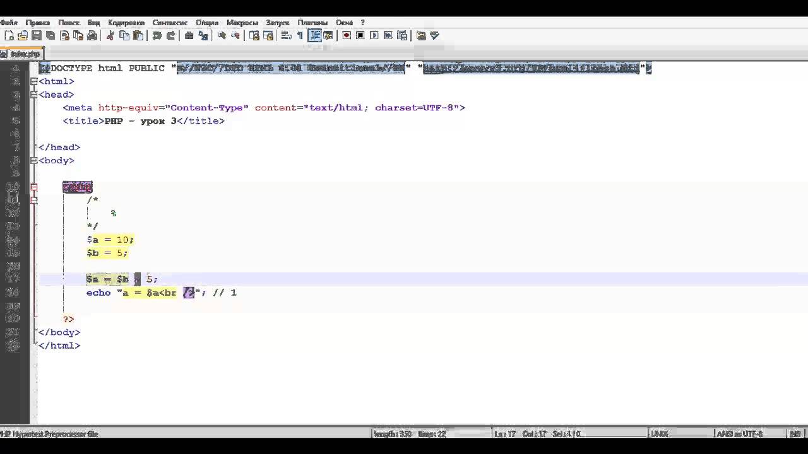The width and height of the screenshot is (808, 454).
Task: Collapse the <html> fold marker
Action: (x=34, y=81)
